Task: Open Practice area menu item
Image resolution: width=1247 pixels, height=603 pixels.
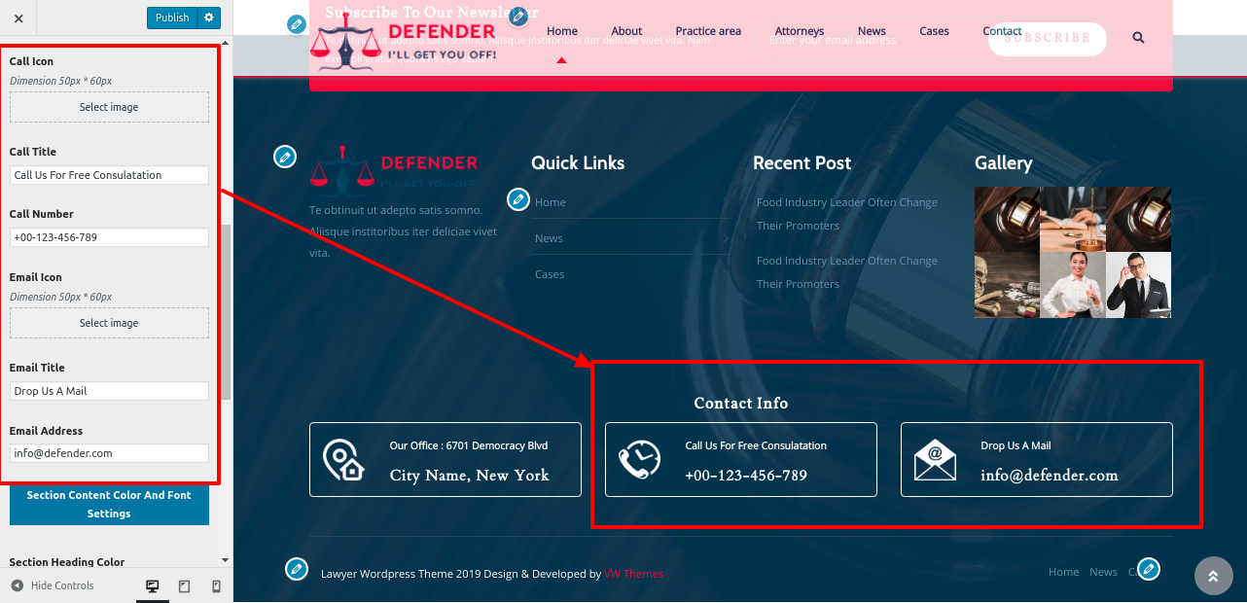Action: coord(708,31)
